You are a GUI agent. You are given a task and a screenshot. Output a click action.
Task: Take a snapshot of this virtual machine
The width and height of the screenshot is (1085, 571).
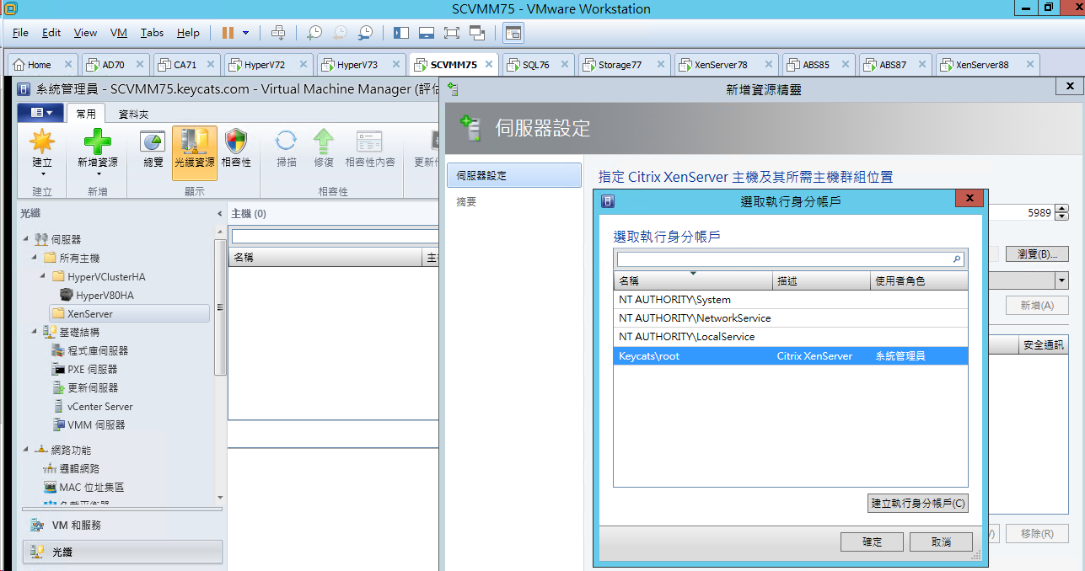point(314,33)
